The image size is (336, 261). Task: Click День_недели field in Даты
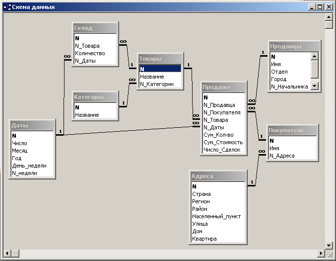pos(32,166)
